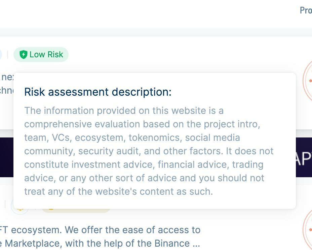Click the tooltip's last line 'content as such'

point(119,191)
